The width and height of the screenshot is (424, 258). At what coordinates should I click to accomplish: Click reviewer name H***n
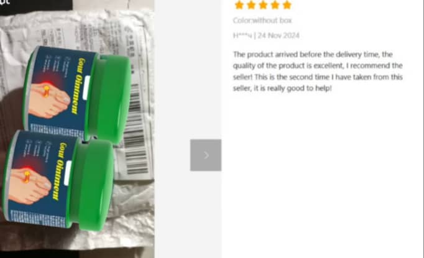242,35
